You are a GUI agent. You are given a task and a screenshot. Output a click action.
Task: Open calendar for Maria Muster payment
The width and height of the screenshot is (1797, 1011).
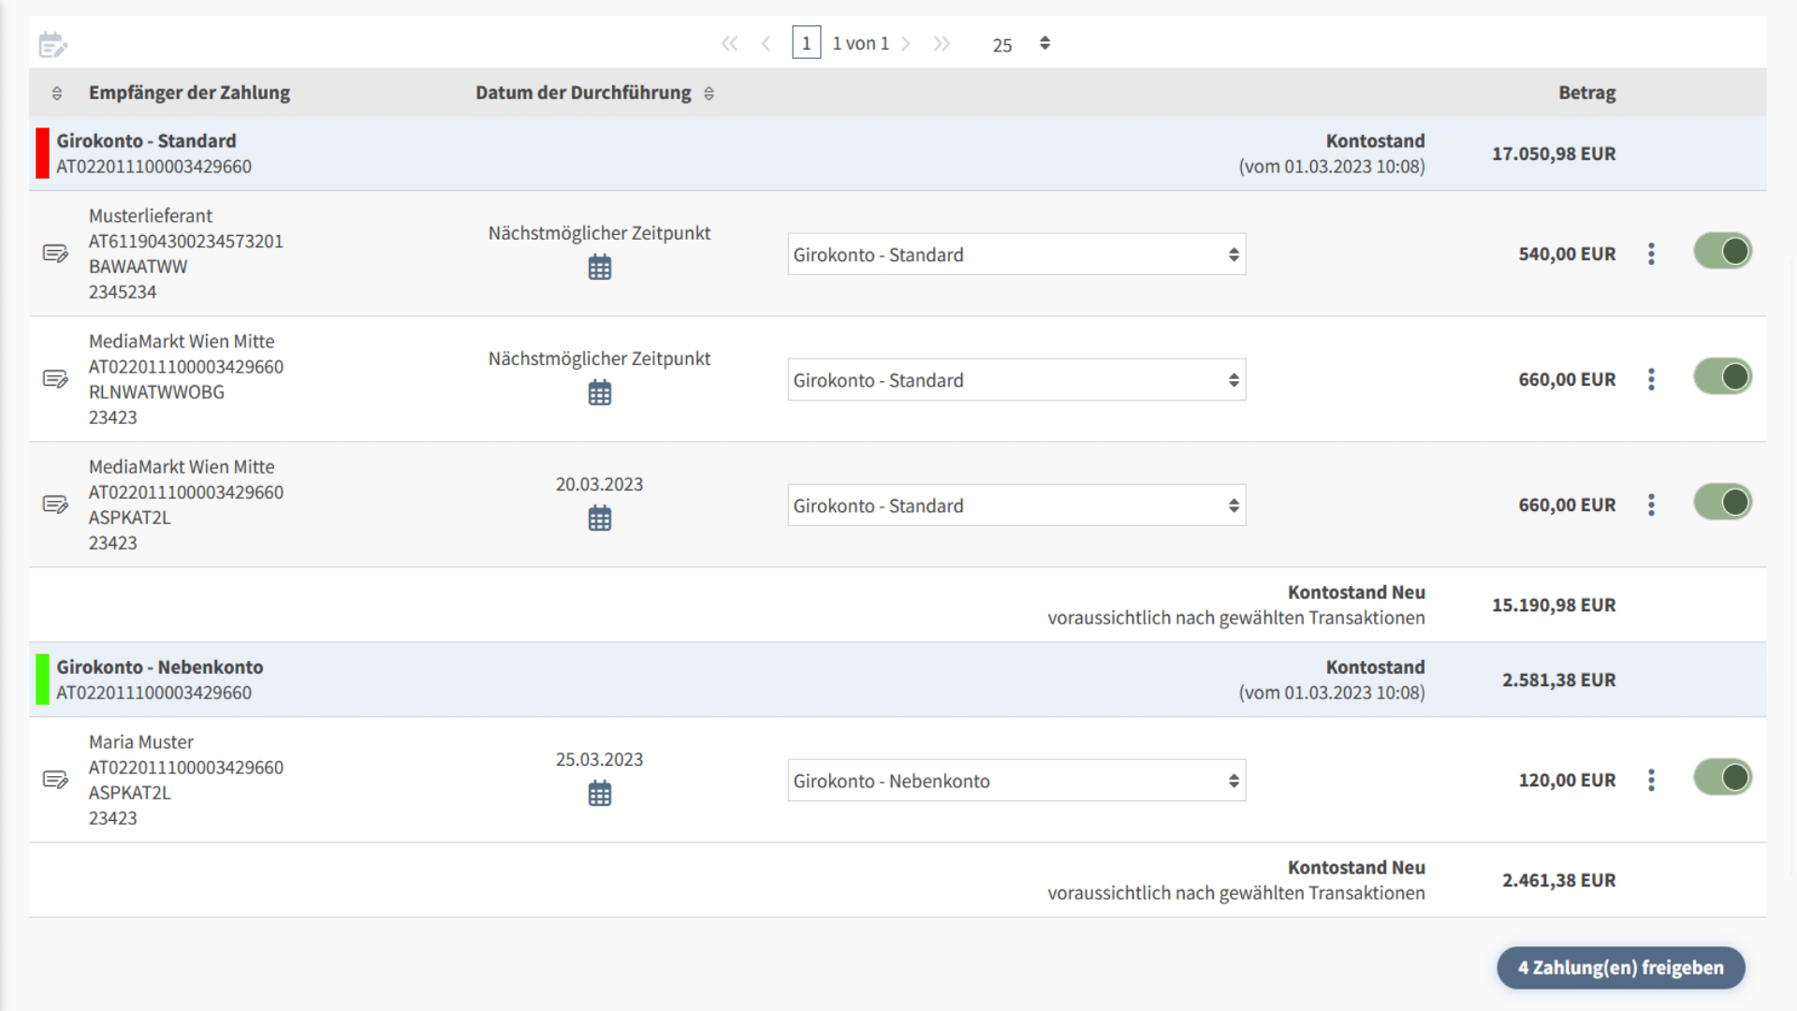coord(599,794)
